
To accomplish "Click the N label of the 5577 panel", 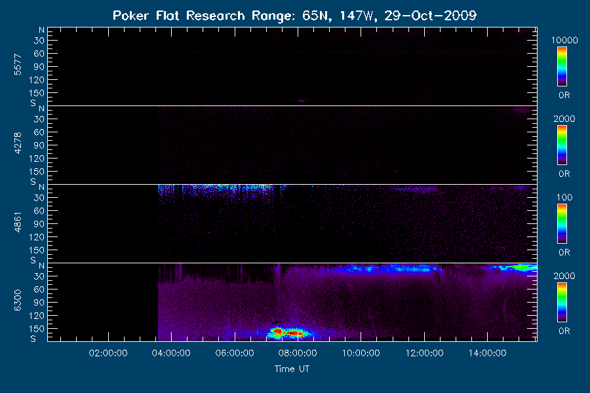I will [x=41, y=29].
